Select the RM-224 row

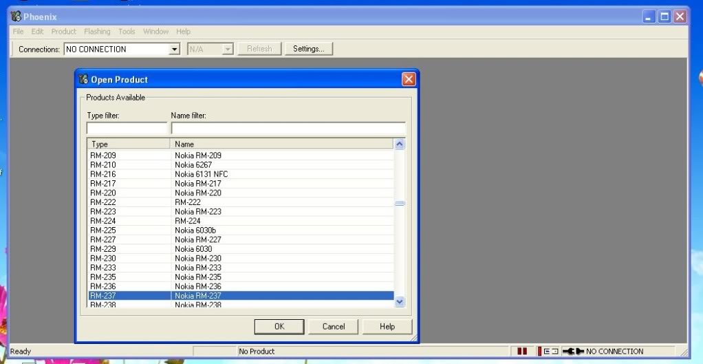click(241, 221)
